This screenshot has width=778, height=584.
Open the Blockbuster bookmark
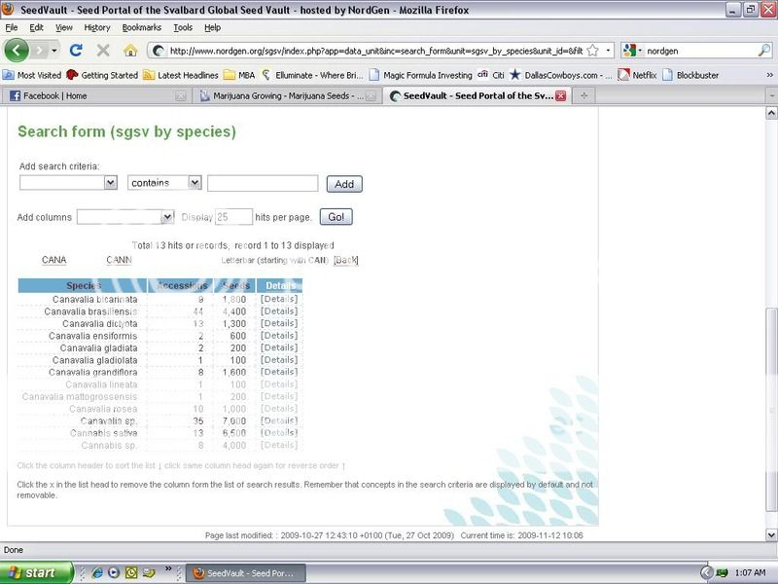point(690,75)
